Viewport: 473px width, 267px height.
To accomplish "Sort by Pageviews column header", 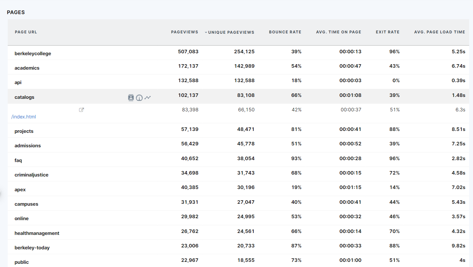I will tap(184, 32).
